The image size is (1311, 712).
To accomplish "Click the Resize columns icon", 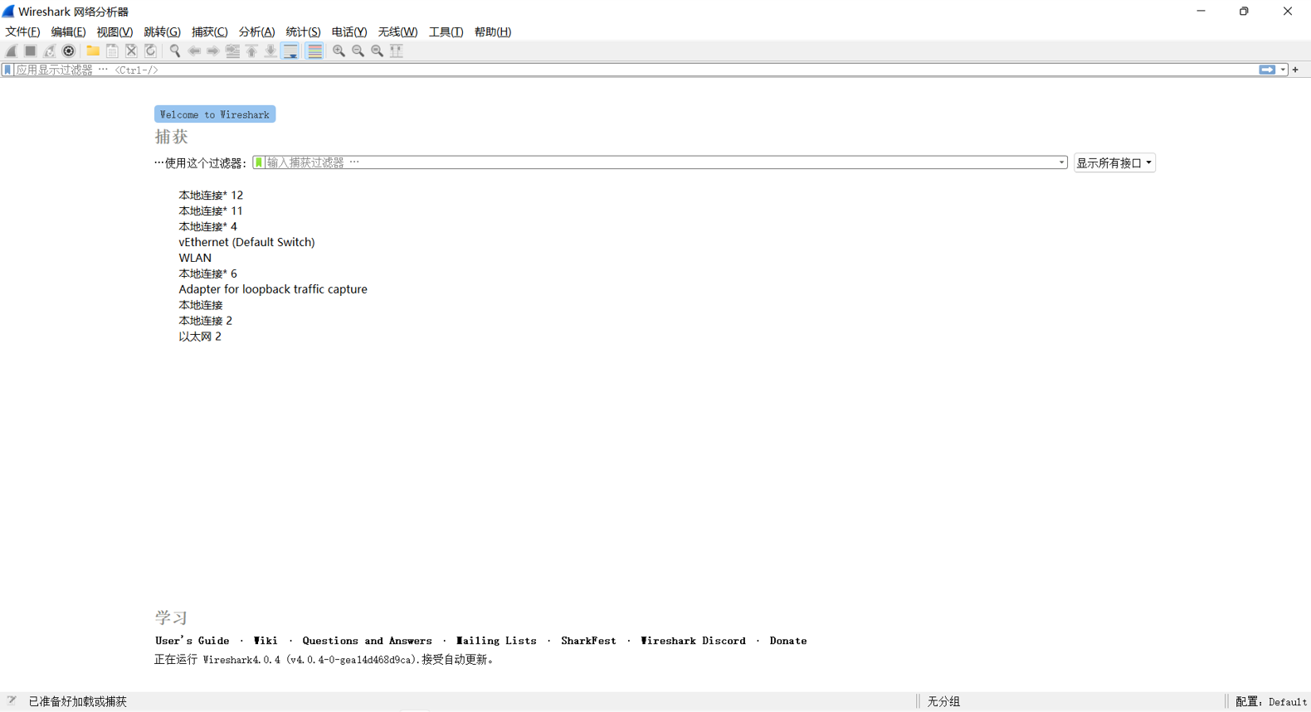I will click(397, 51).
